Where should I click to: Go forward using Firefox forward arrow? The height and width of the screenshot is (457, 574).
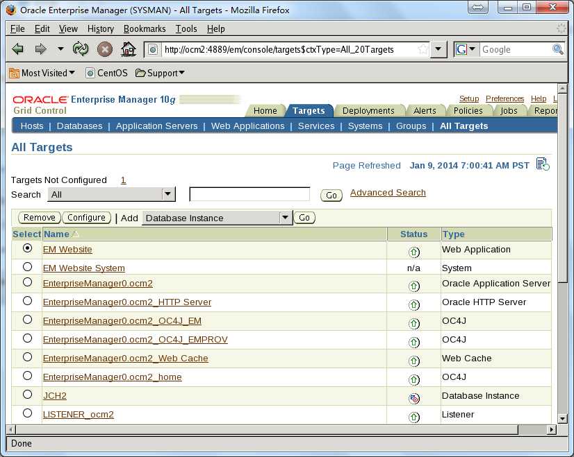coord(40,49)
